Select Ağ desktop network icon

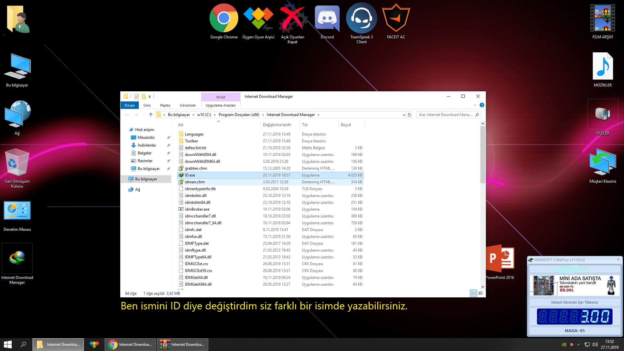point(17,118)
